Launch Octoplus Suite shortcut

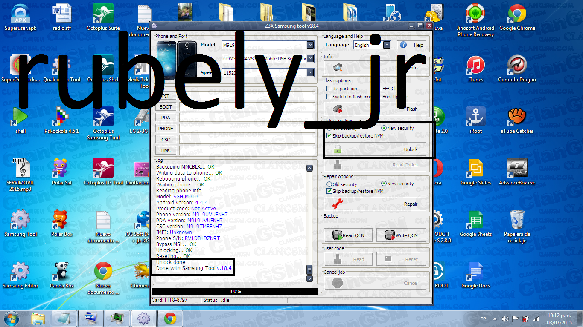[x=103, y=17]
